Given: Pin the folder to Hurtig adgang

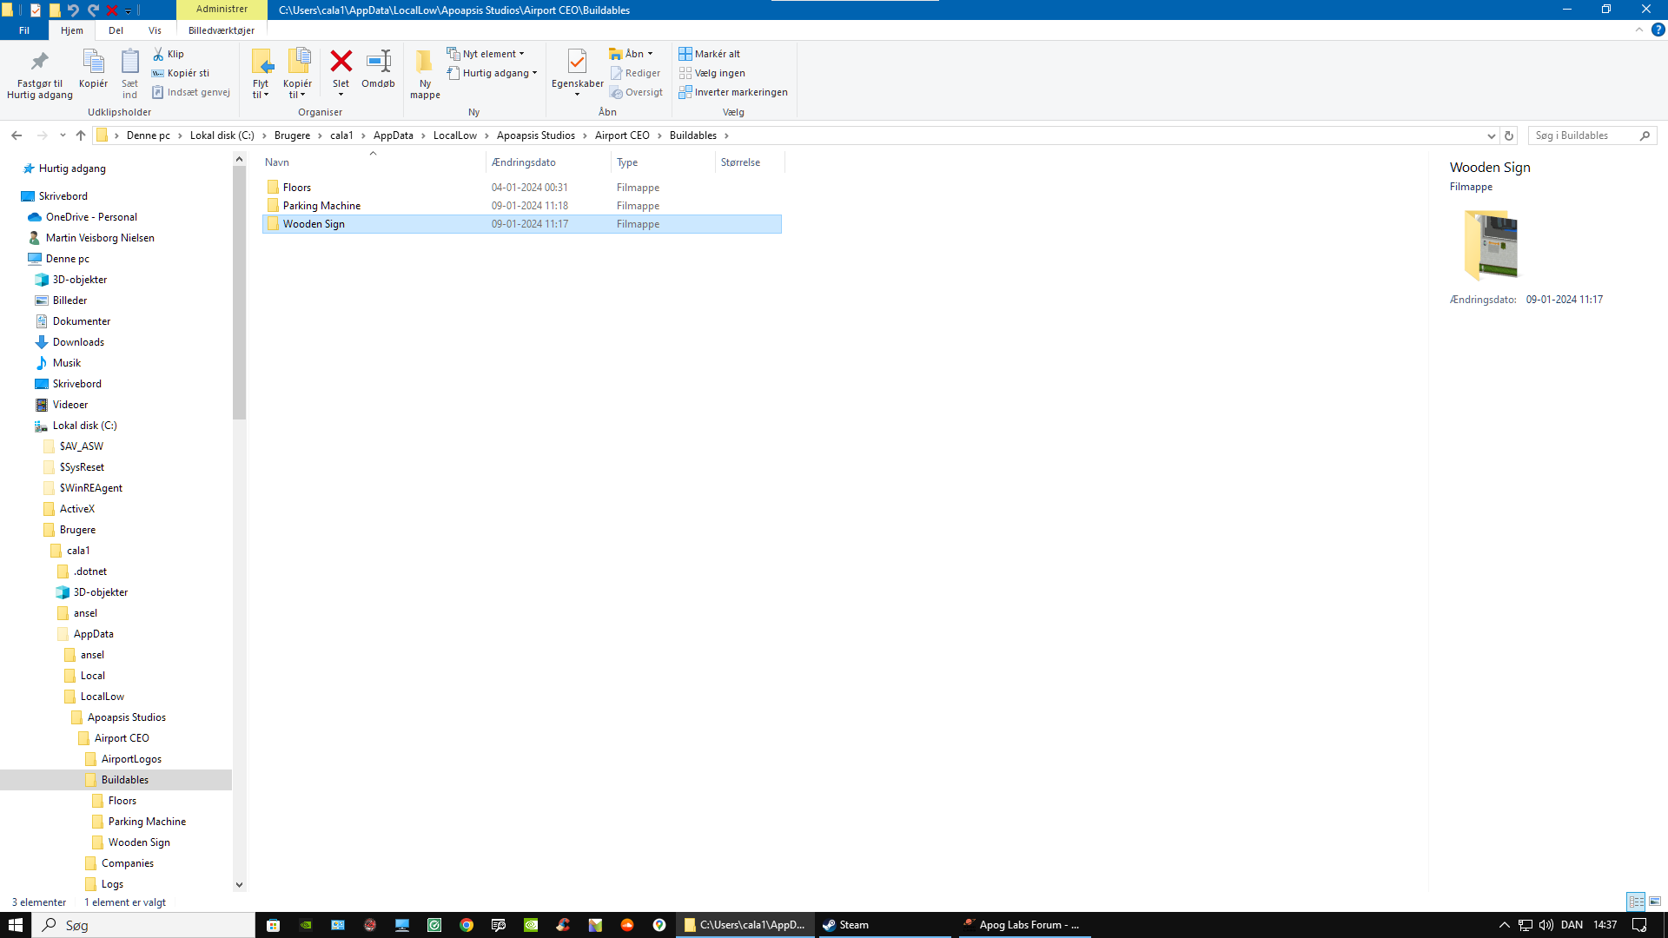Looking at the screenshot, I should 40,75.
